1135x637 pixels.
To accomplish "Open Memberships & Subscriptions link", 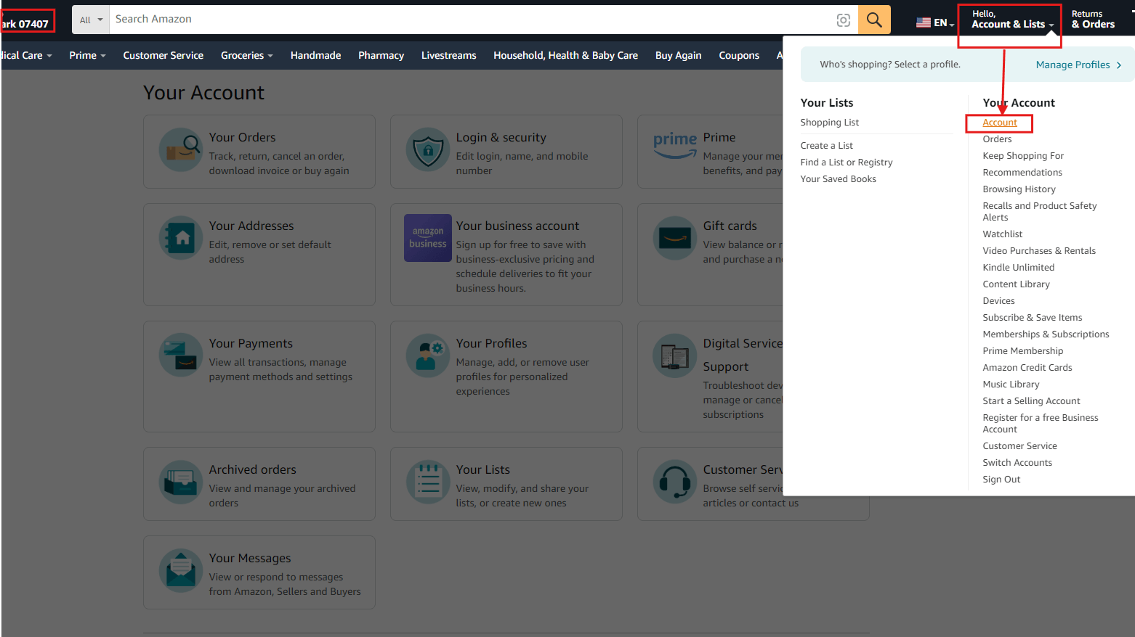I will [1046, 334].
